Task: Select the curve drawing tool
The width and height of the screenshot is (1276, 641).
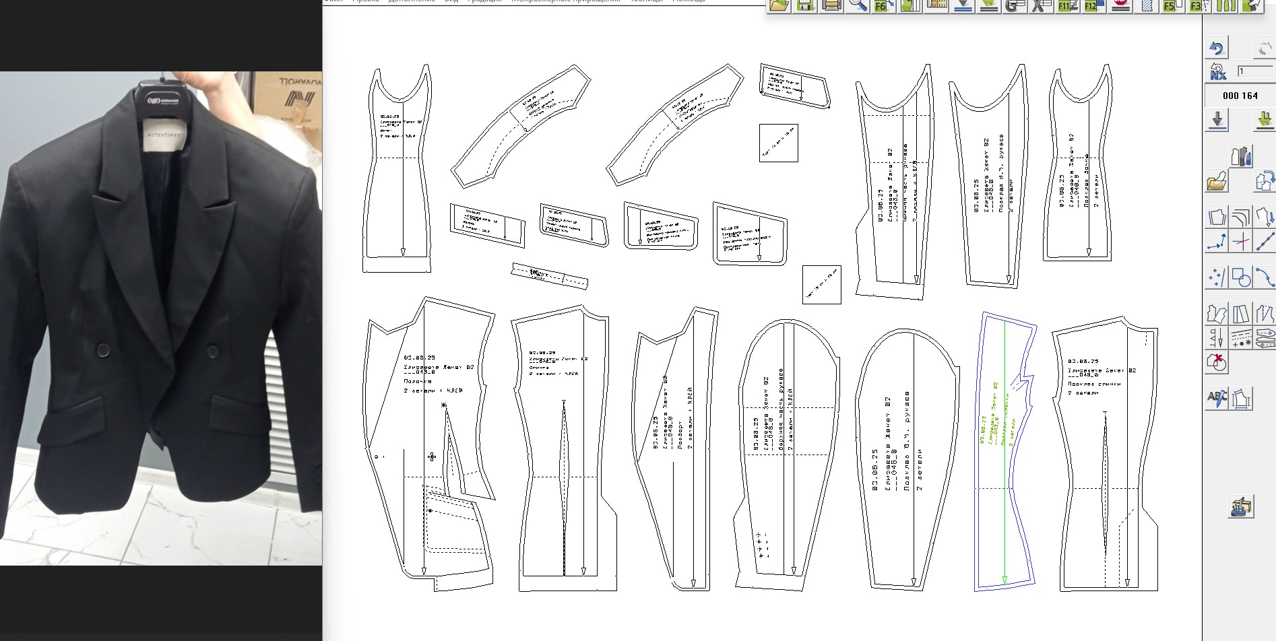Action: (x=1264, y=277)
